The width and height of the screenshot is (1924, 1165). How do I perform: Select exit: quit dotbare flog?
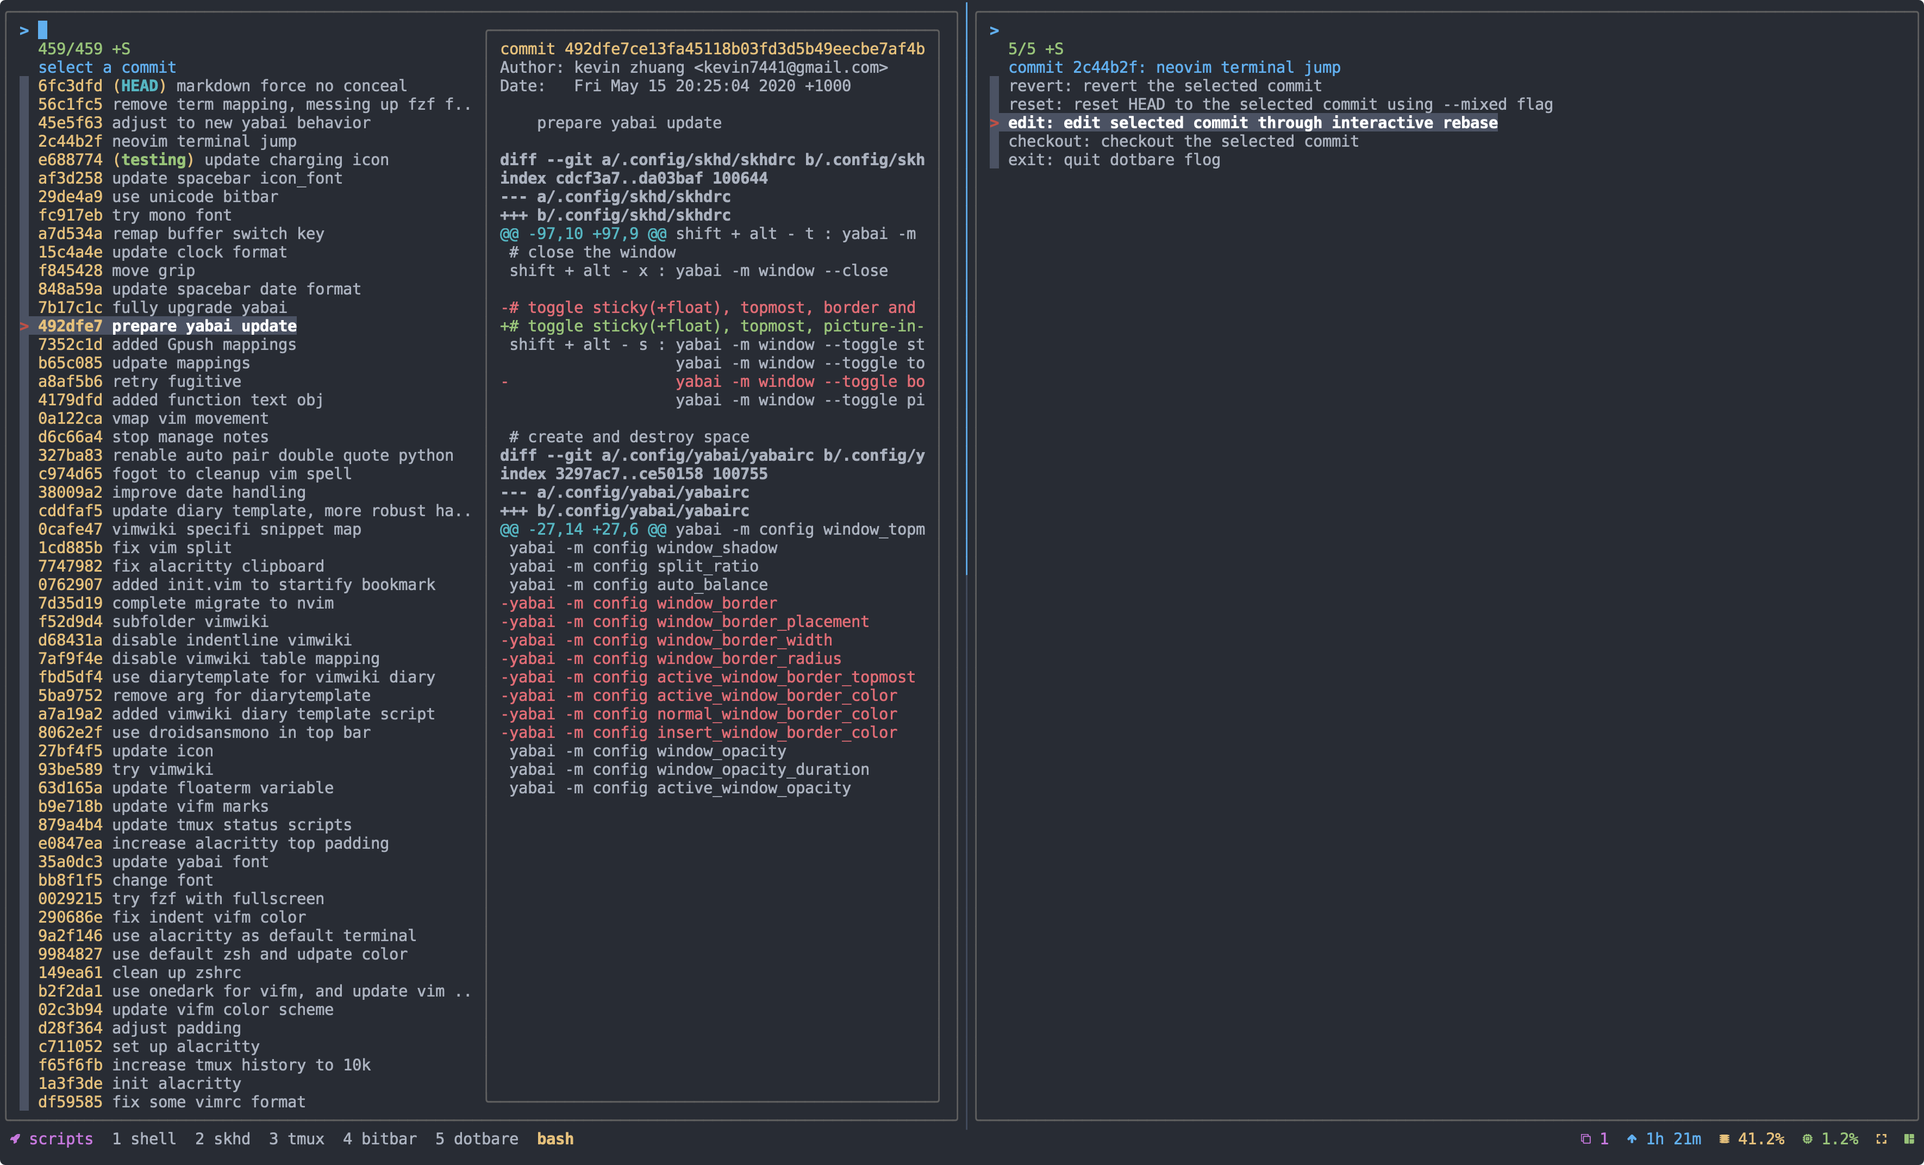1114,160
